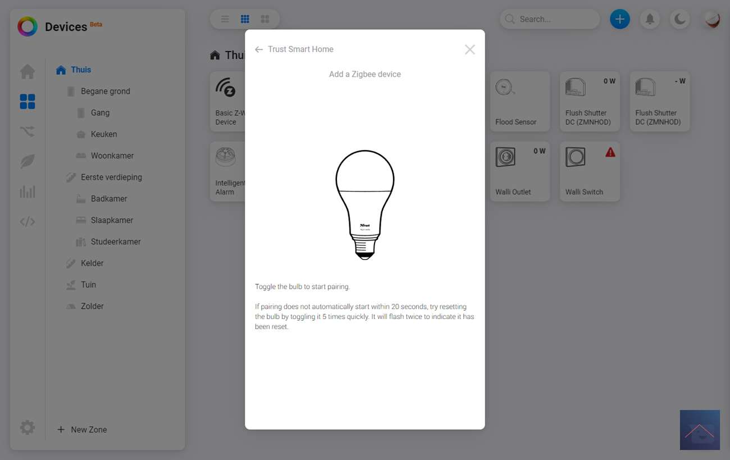Viewport: 730px width, 460px height.
Task: Open the Walli Outlet device card
Action: pos(519,171)
